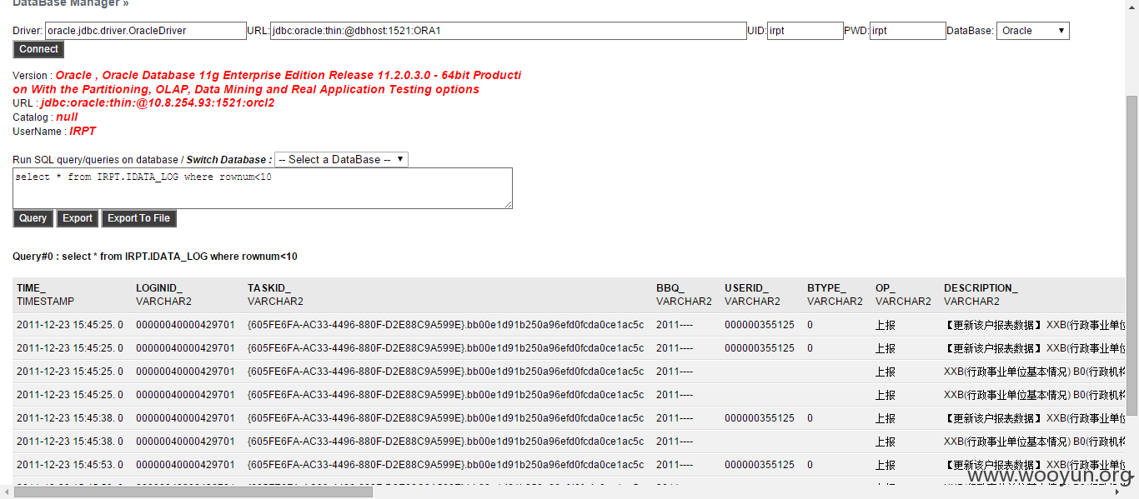Click the Connect button

pyautogui.click(x=38, y=49)
